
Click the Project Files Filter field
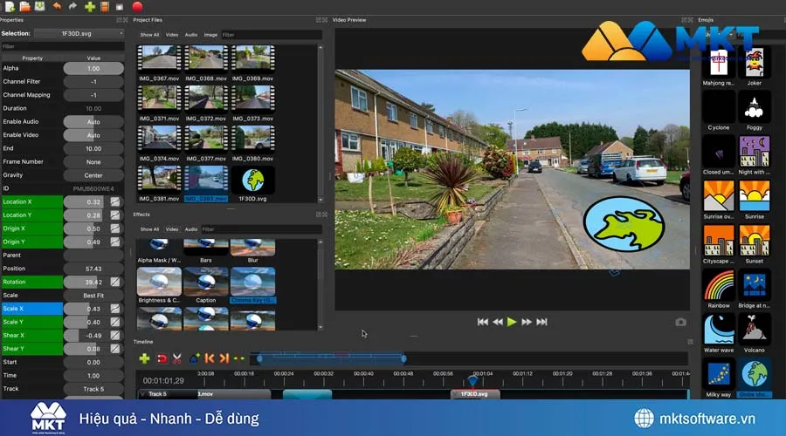272,35
